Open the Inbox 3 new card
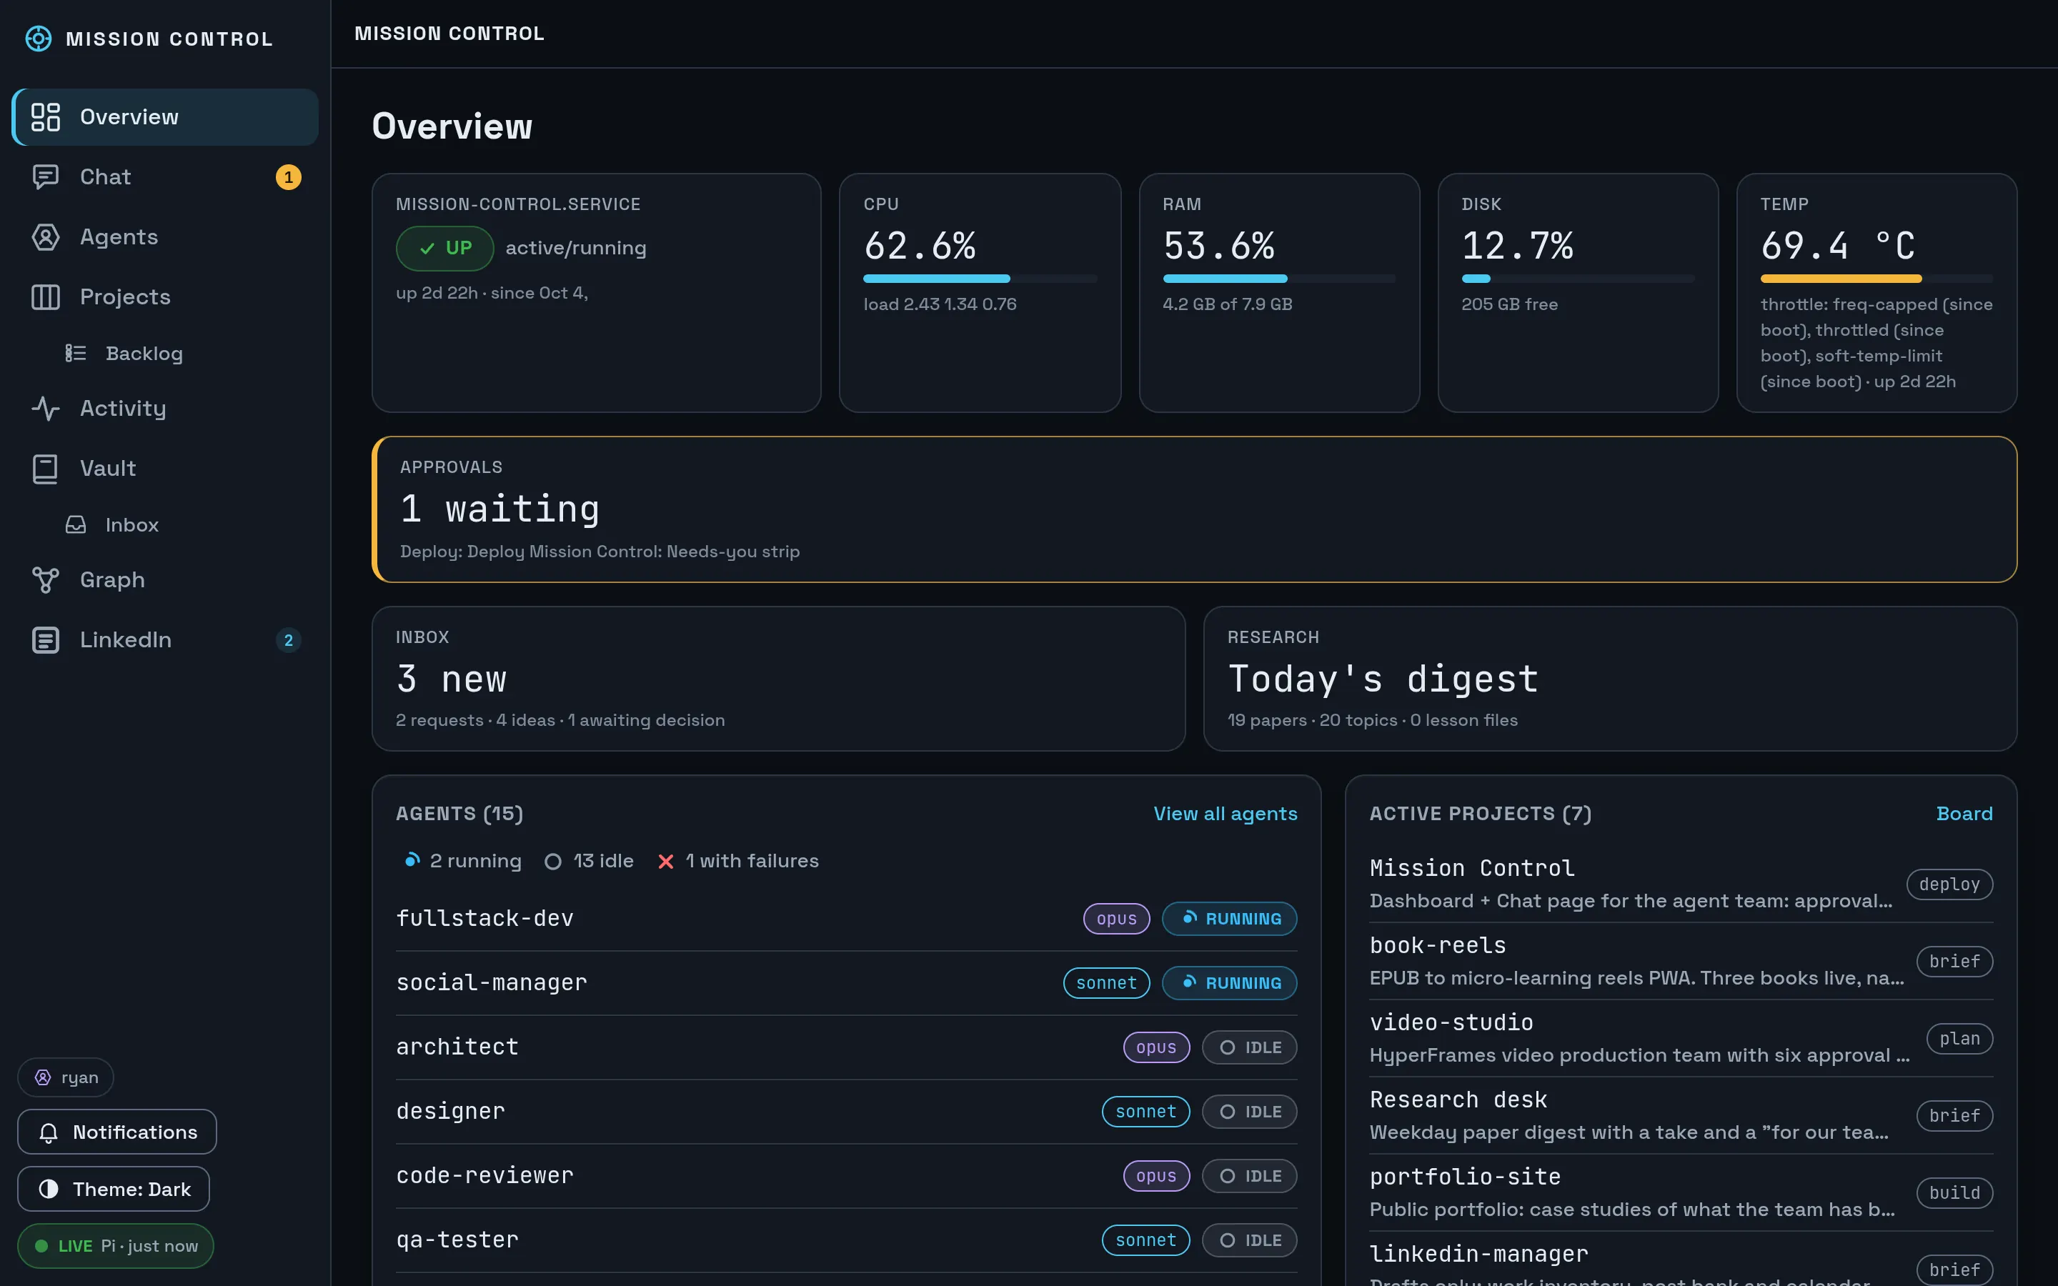The image size is (2058, 1286). click(778, 679)
